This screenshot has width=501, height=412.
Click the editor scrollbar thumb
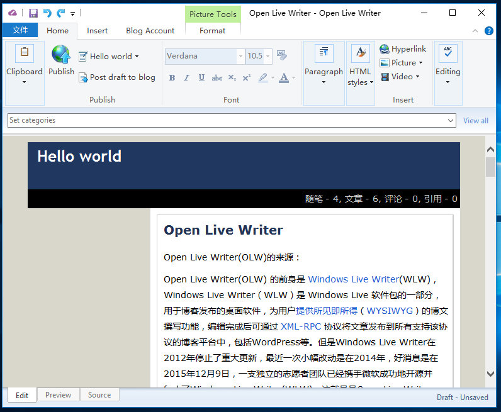[x=490, y=167]
